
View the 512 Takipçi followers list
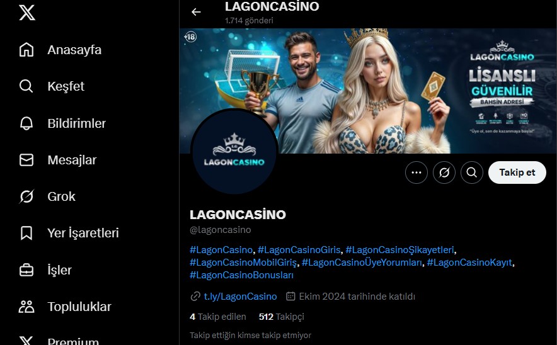coord(282,317)
